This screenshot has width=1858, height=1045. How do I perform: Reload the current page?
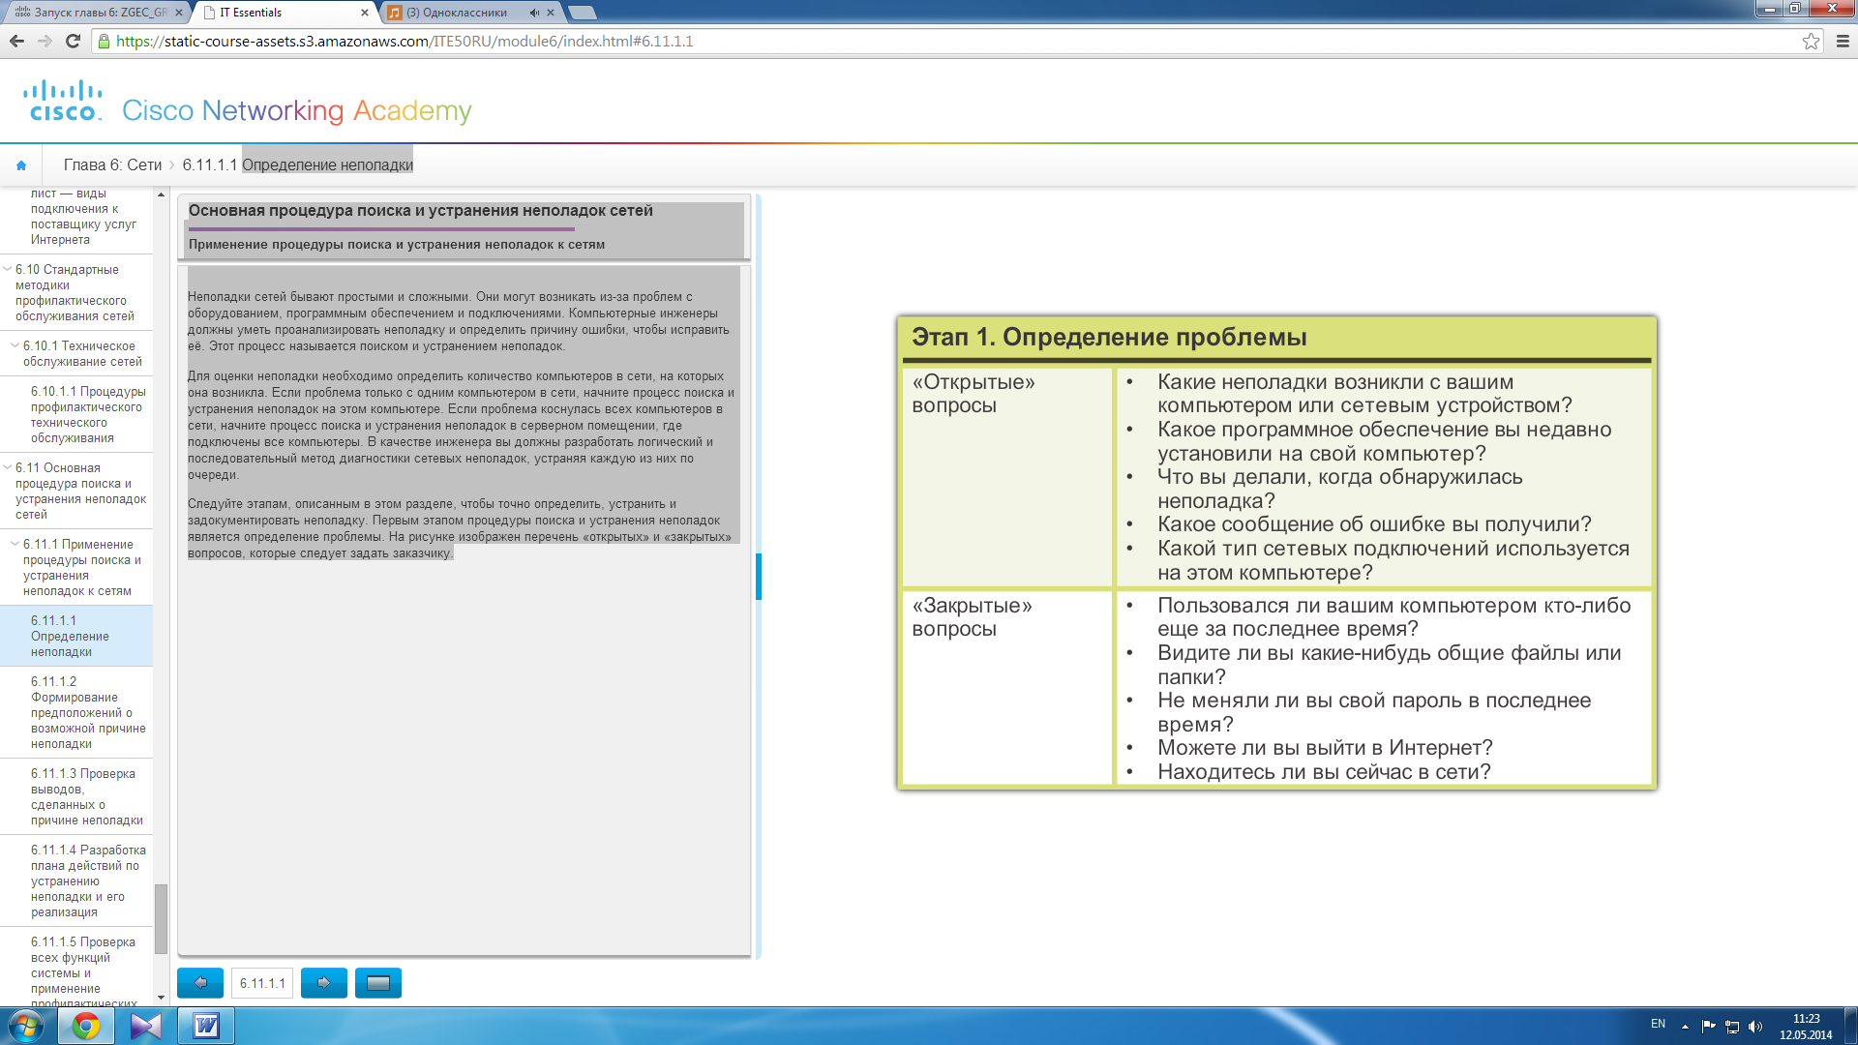[73, 41]
